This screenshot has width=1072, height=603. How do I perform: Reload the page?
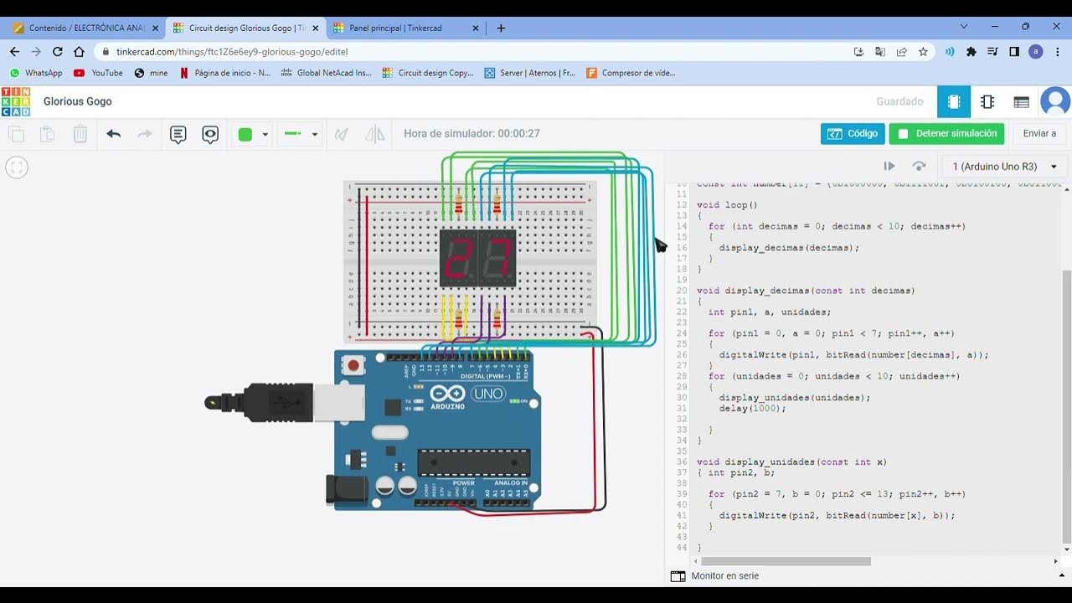tap(58, 51)
